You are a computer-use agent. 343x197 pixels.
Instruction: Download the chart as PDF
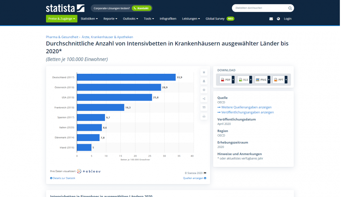coord(226,80)
